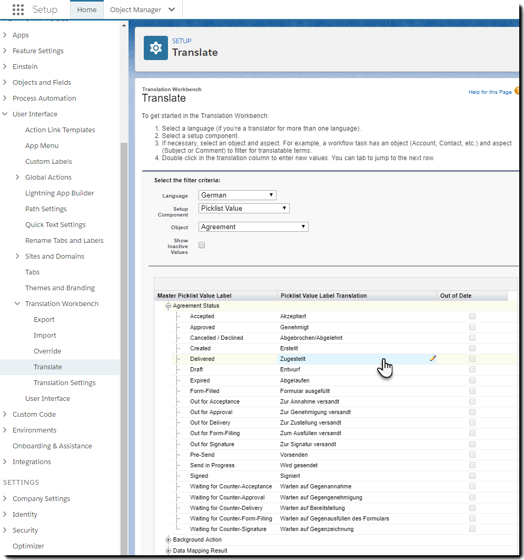
Task: Expand the Sites and Domains node
Action: [x=17, y=256]
